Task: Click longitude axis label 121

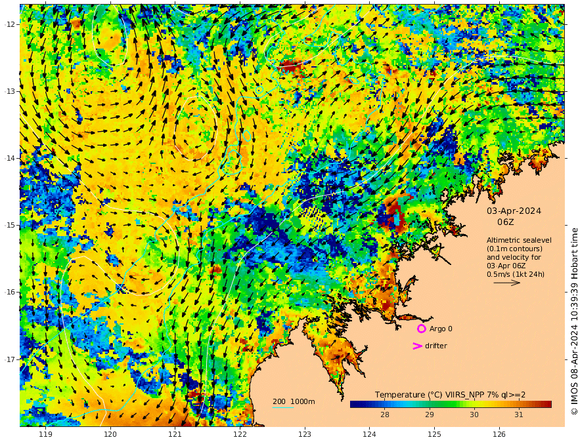Action: tap(175, 434)
